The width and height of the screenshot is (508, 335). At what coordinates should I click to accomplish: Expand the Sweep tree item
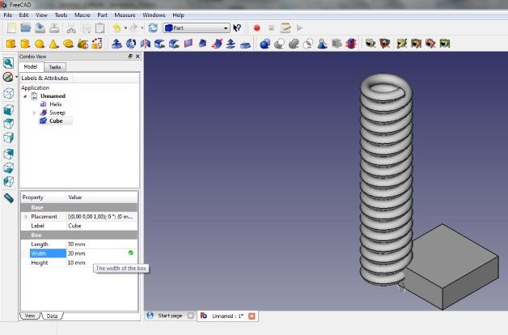34,112
